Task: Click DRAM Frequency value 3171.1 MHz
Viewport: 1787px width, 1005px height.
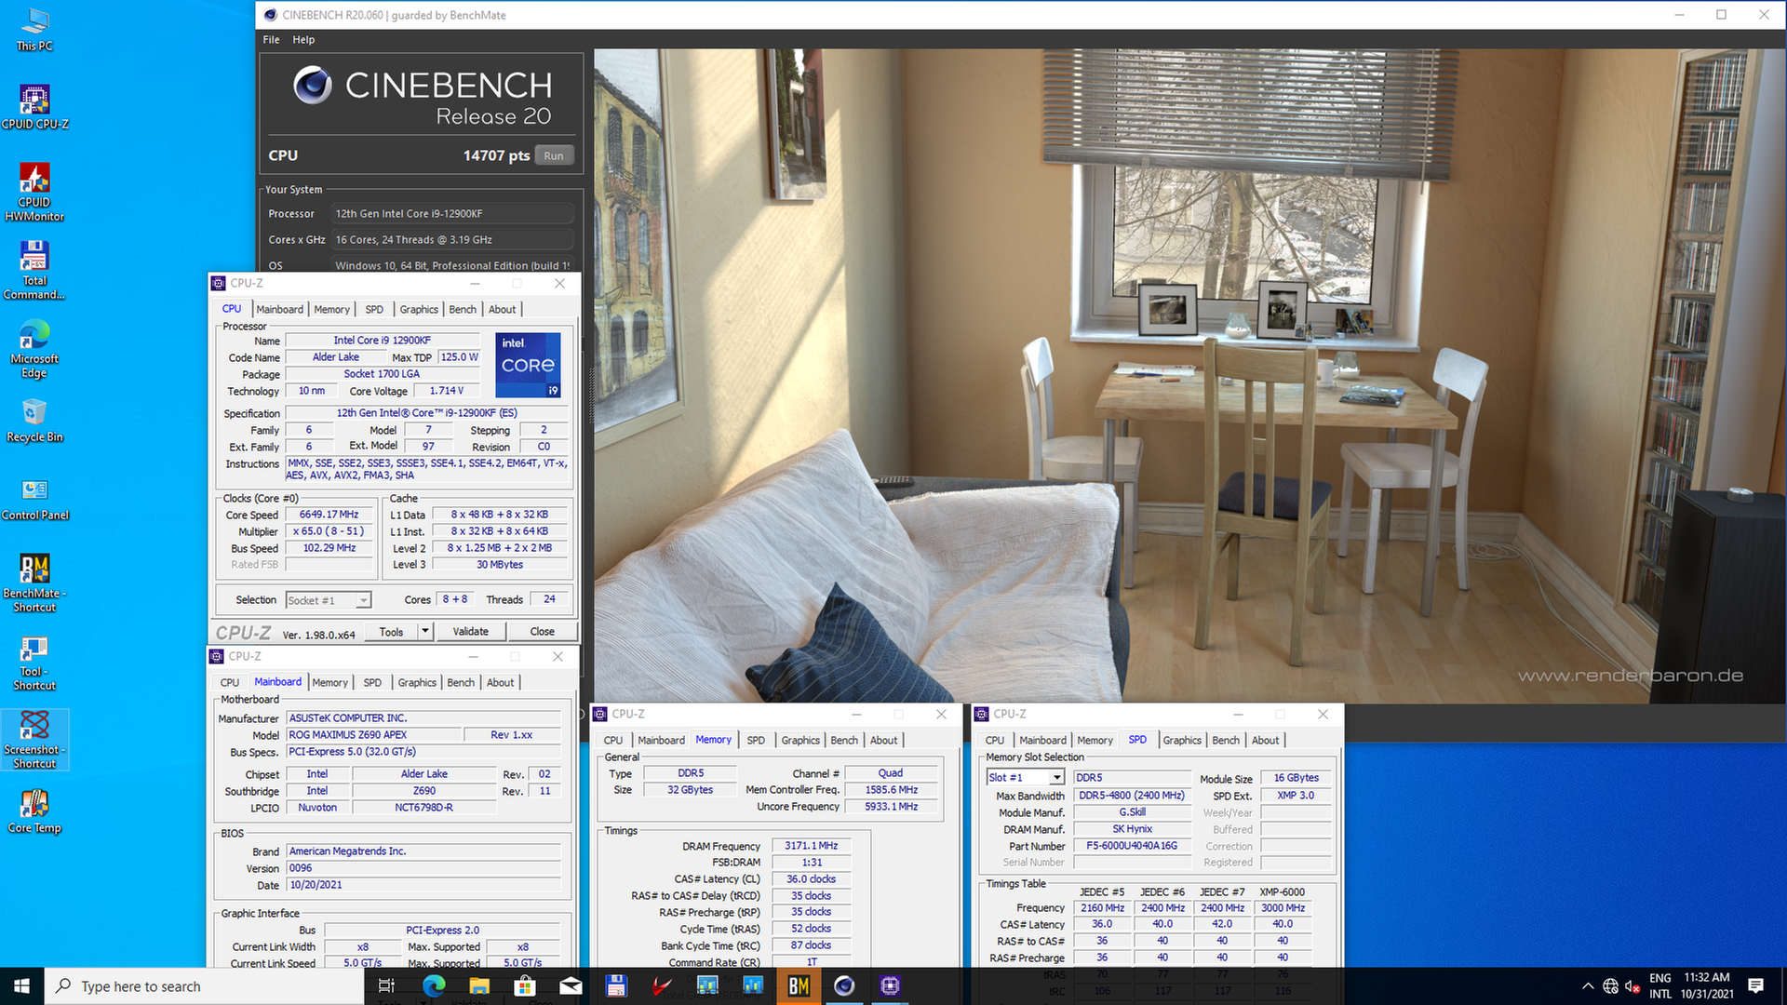Action: [x=811, y=846]
